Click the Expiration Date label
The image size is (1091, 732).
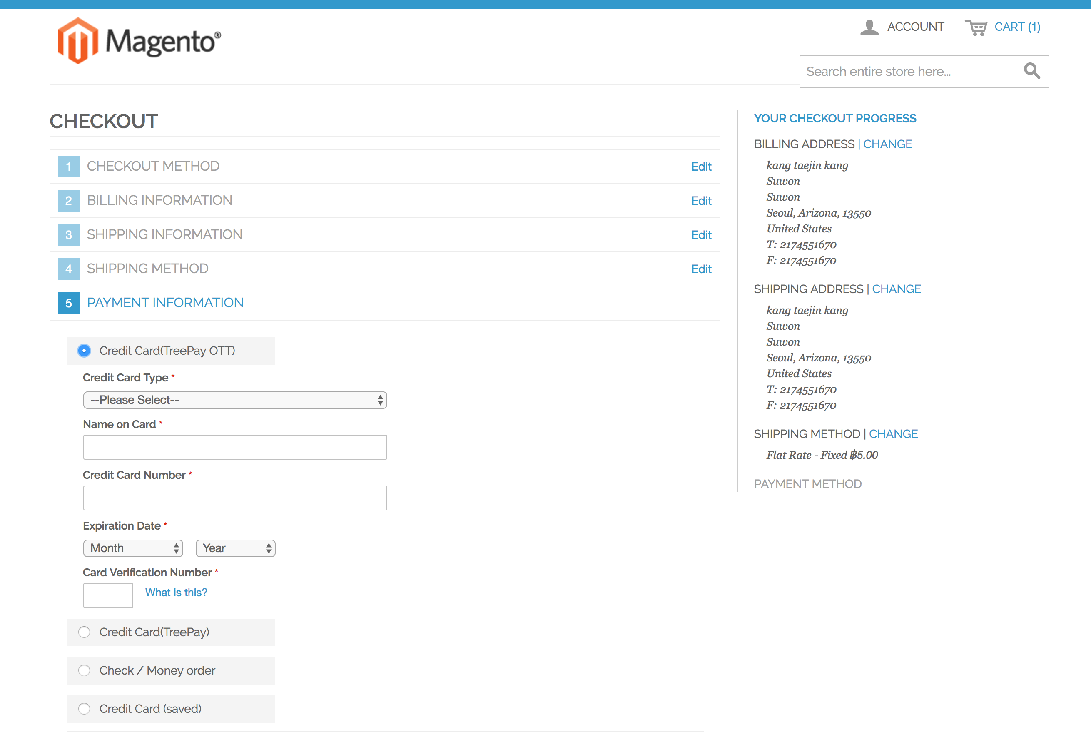[x=122, y=525]
